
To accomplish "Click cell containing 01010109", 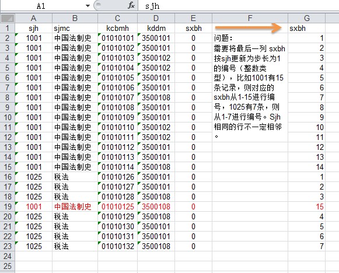I will [x=117, y=117].
